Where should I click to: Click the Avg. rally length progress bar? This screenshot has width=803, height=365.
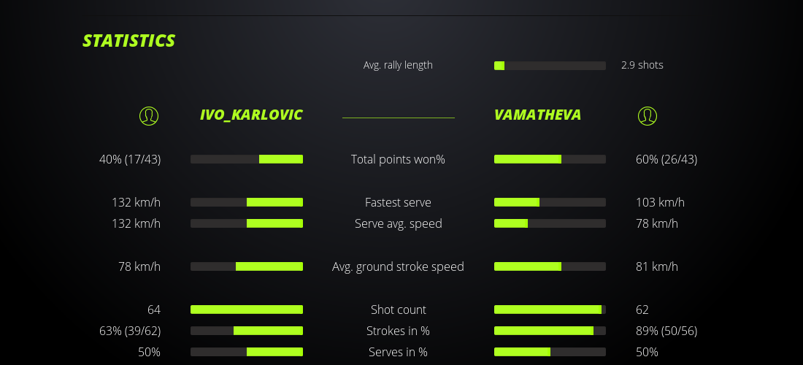click(550, 66)
